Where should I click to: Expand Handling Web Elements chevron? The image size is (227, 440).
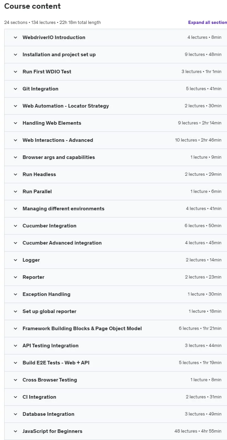[x=15, y=123]
